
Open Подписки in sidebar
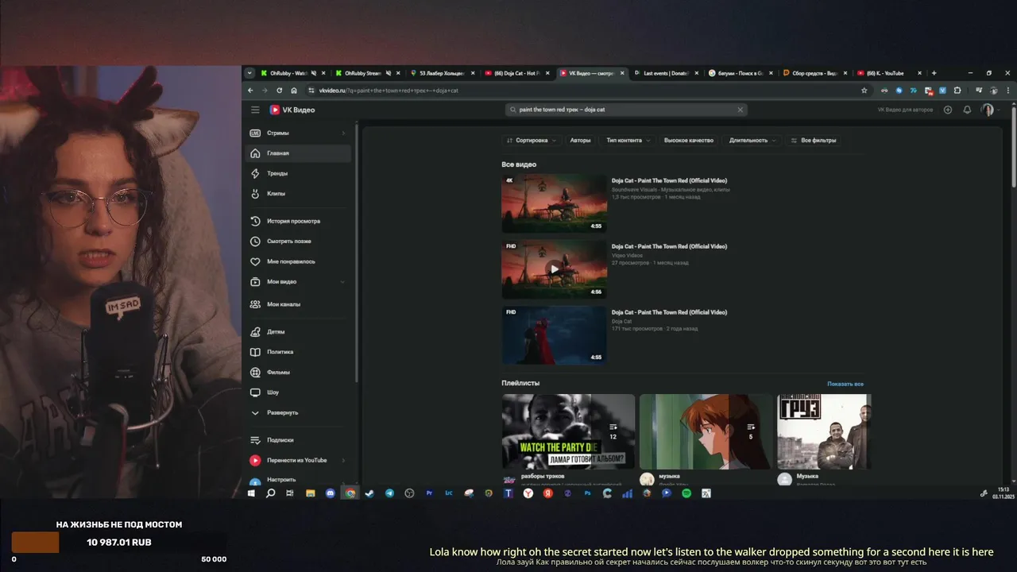(x=298, y=439)
